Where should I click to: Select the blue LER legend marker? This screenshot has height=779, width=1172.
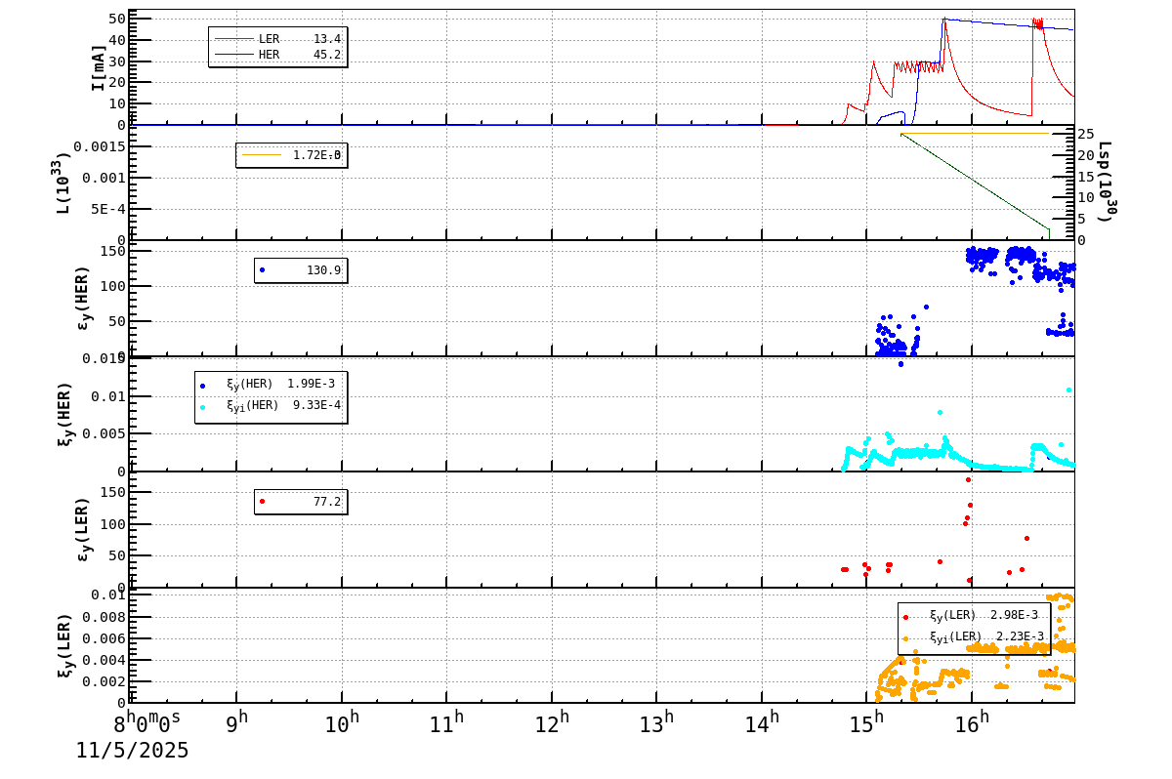[234, 38]
